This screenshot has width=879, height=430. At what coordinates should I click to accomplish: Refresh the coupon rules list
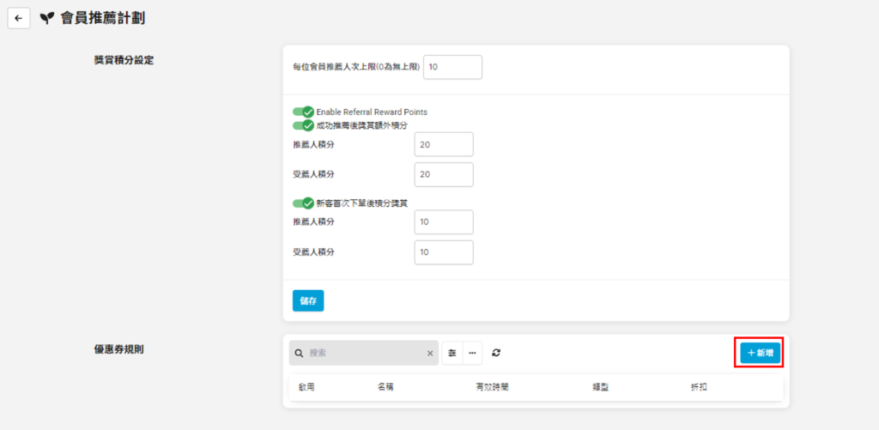click(496, 353)
